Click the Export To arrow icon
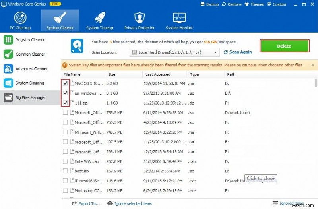318x209 pixels. click(74, 203)
